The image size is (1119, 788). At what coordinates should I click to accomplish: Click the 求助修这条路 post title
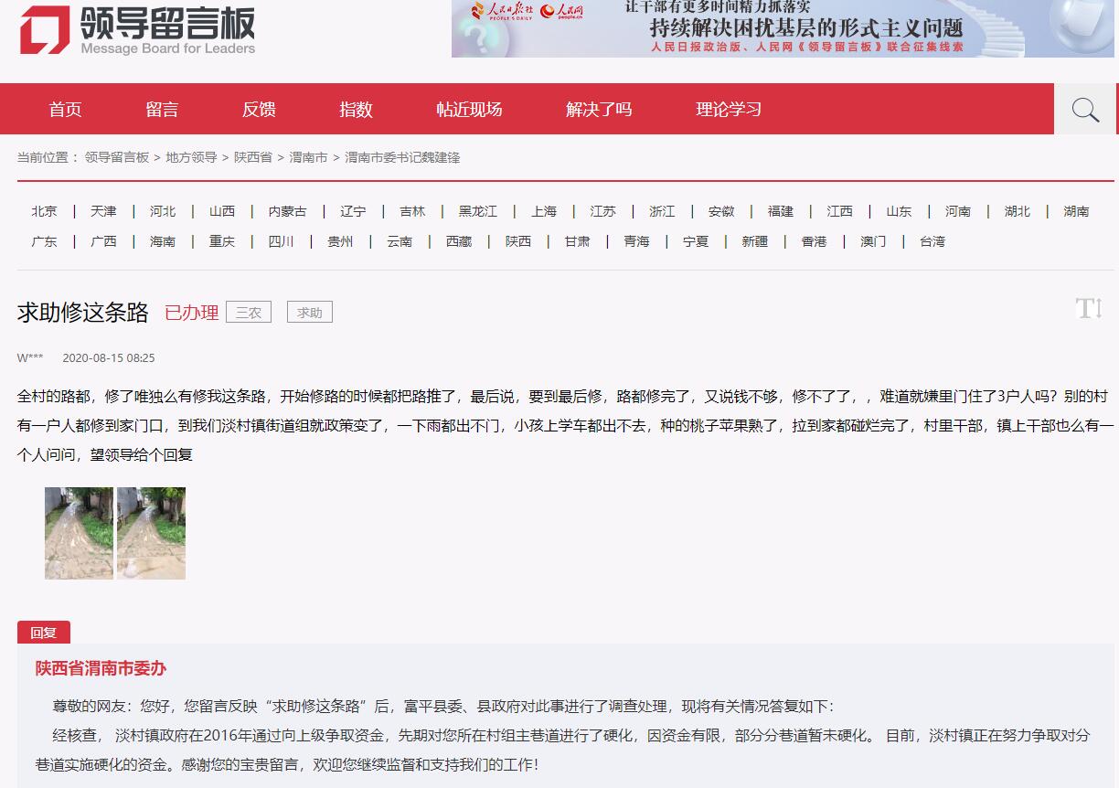pyautogui.click(x=83, y=313)
